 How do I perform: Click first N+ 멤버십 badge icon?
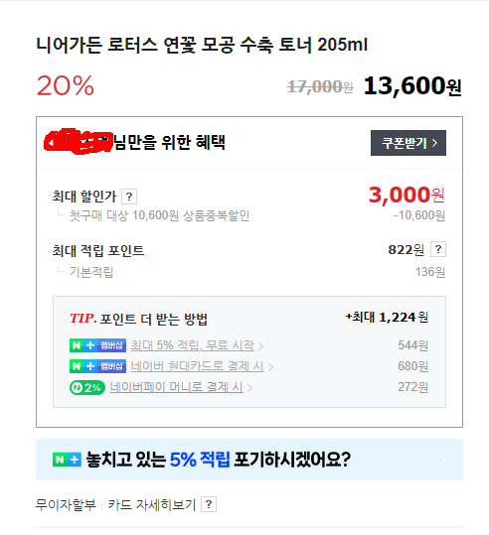click(97, 345)
